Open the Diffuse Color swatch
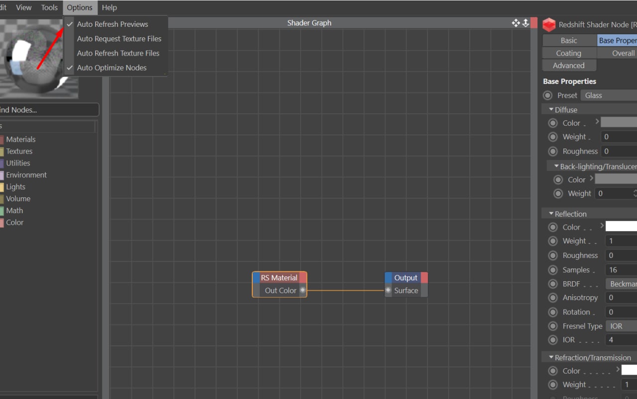The width and height of the screenshot is (637, 399). (619, 122)
